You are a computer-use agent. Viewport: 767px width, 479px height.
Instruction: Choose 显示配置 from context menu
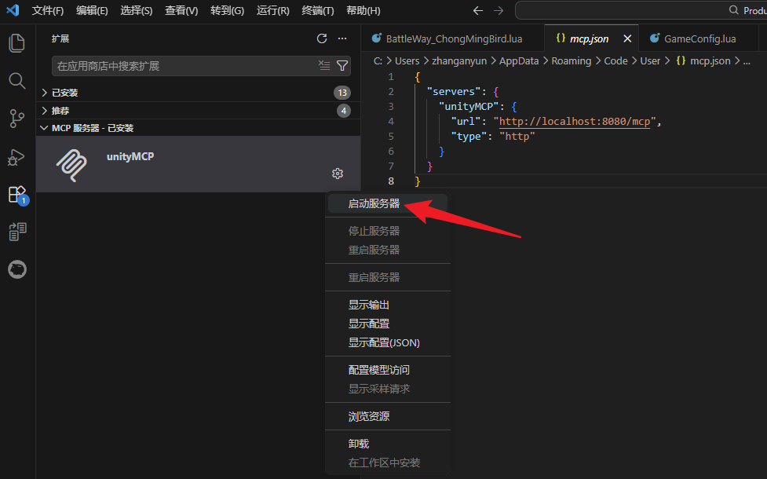387,324
